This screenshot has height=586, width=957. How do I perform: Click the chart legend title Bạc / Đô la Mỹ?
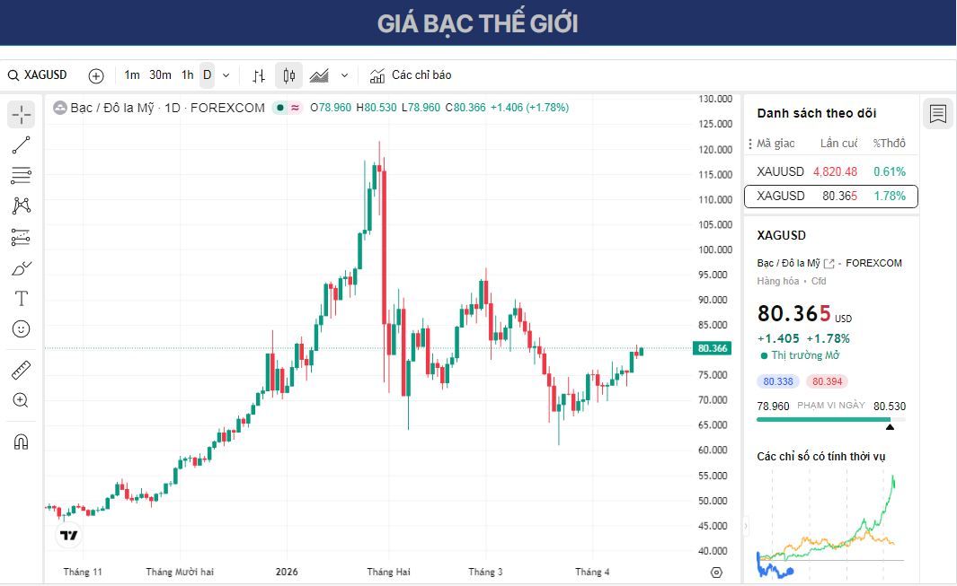pyautogui.click(x=112, y=108)
